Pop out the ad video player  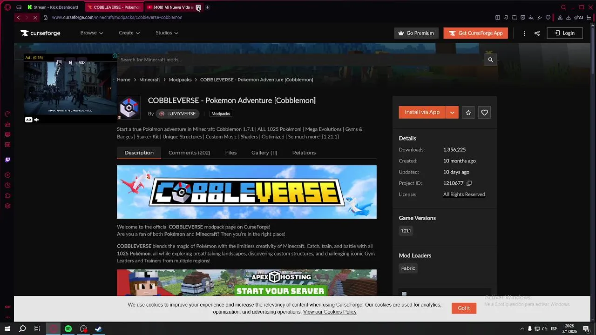59,62
